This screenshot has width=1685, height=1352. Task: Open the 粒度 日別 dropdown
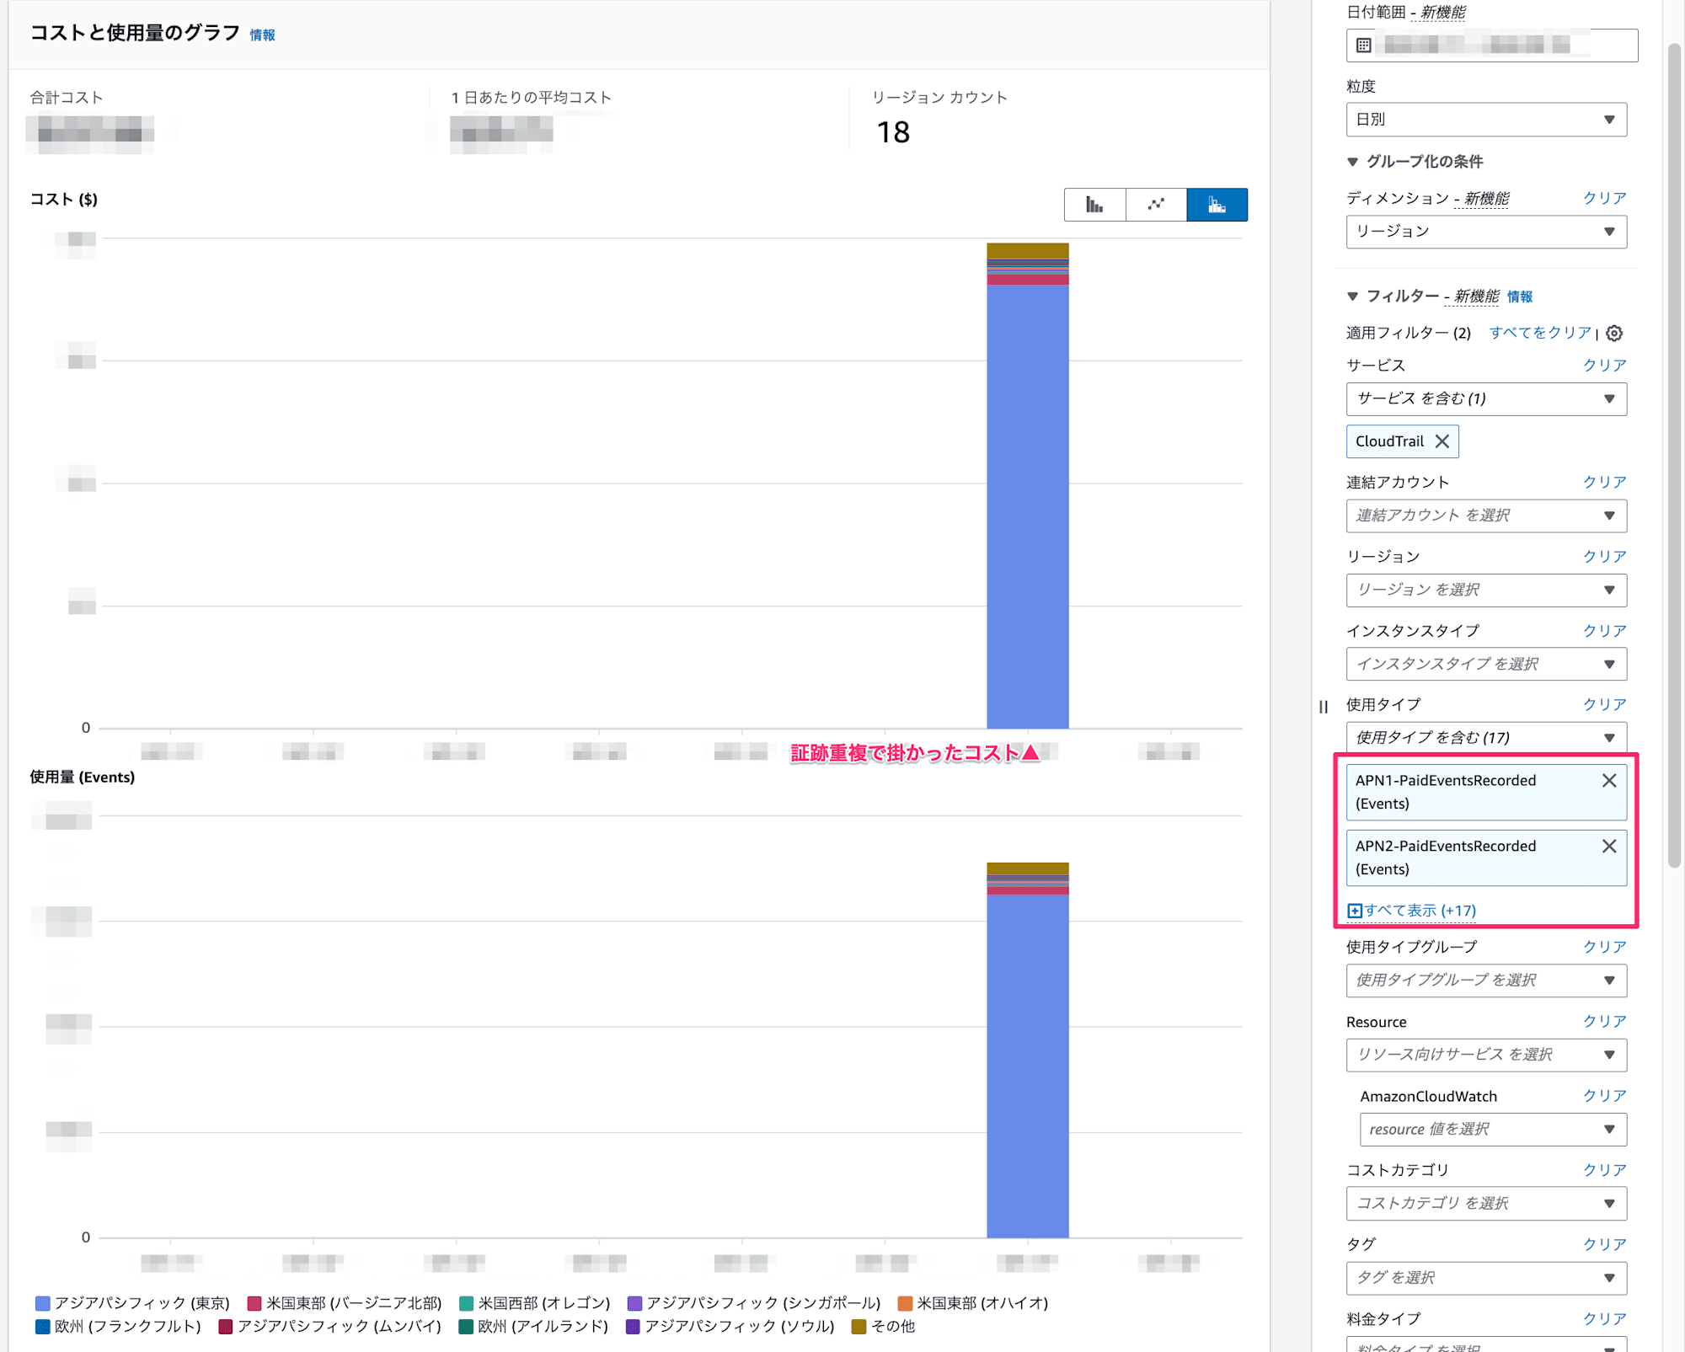pos(1486,120)
